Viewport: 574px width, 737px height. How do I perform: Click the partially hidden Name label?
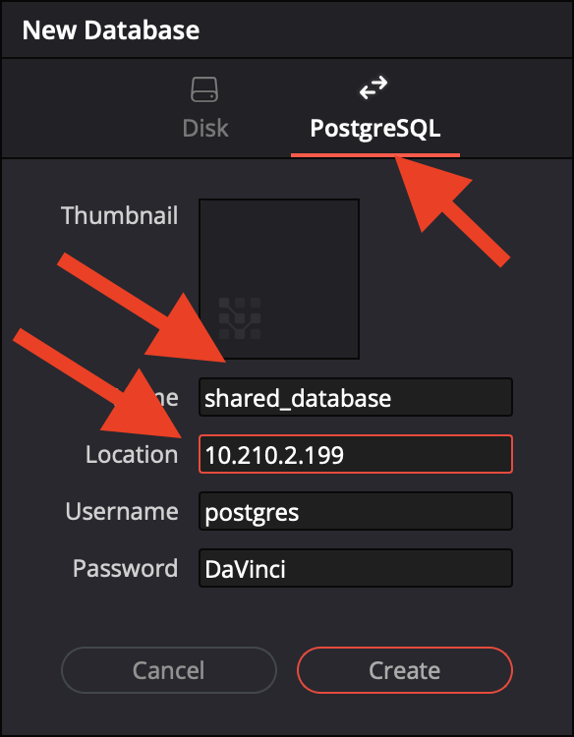tap(162, 398)
